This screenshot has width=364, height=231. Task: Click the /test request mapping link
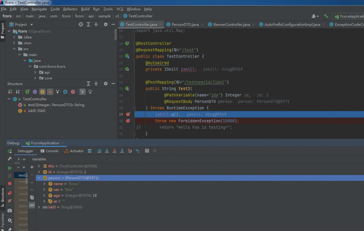click(x=188, y=50)
